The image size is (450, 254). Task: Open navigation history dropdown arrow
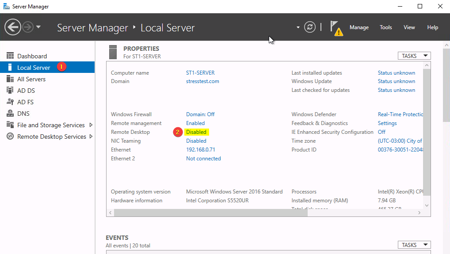pyautogui.click(x=38, y=27)
